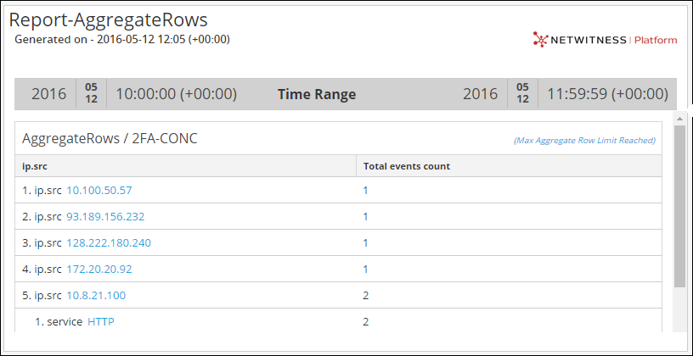
Task: Click the Time Range label
Action: 317,94
